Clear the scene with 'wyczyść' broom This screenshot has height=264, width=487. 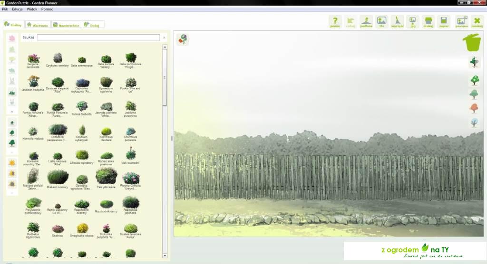(398, 22)
